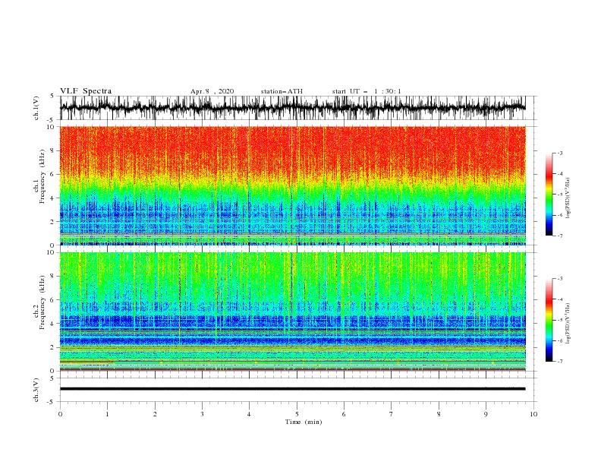601x465 pixels.
Task: Click the "-7" value on ch.1 colorbar
Action: pos(560,236)
